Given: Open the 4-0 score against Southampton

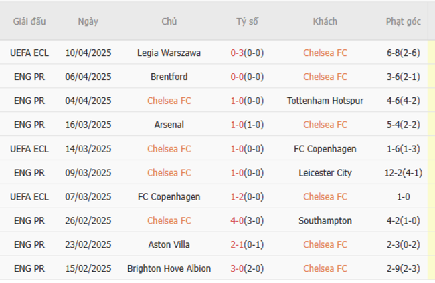Looking at the screenshot, I should click(238, 221).
